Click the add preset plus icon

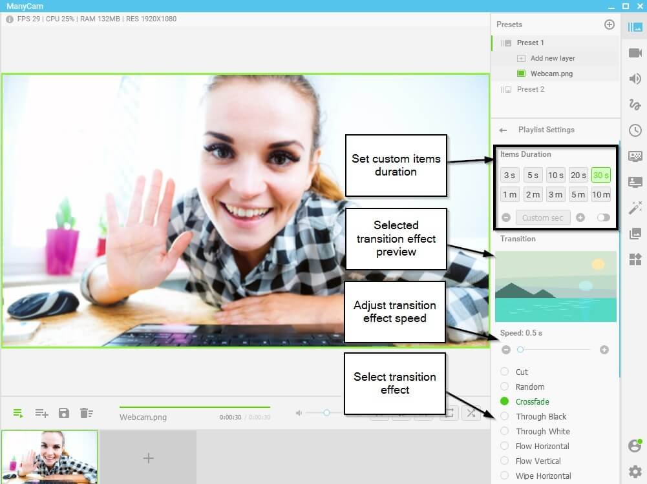click(609, 25)
